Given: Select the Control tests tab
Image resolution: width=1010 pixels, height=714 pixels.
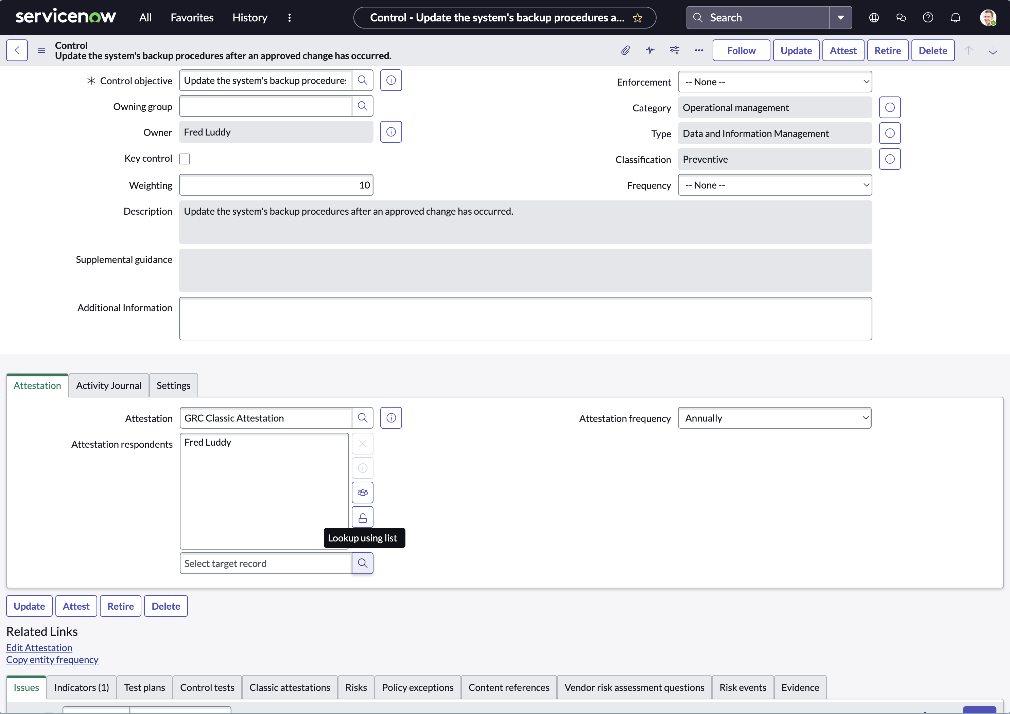Looking at the screenshot, I should 207,688.
